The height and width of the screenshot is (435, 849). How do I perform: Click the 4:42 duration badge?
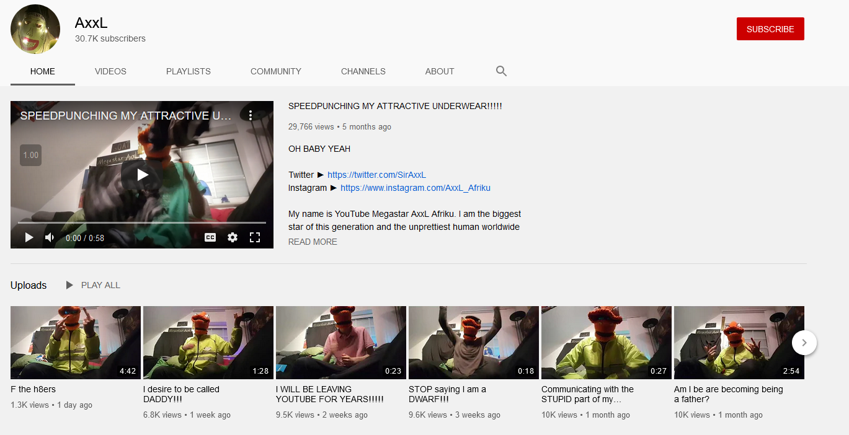coord(128,371)
